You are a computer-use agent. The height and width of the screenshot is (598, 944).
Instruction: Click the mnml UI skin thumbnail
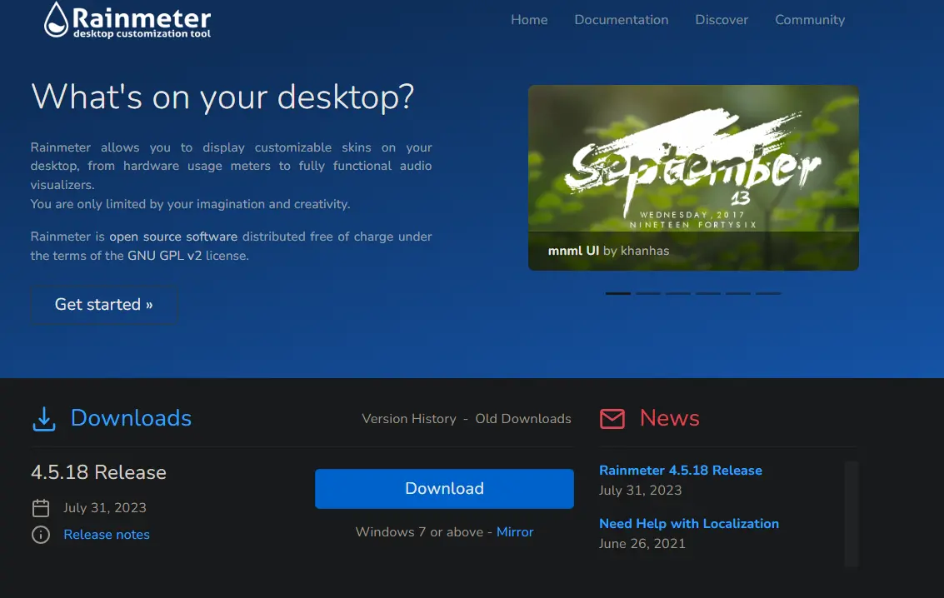(693, 177)
